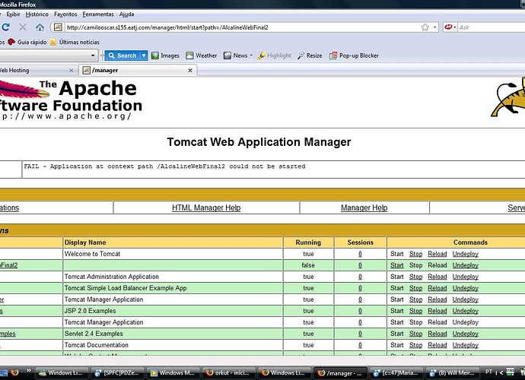Start the AlcalineWebFinal2 application (Running false row)
Viewport: 525px width, 380px height.
point(396,265)
